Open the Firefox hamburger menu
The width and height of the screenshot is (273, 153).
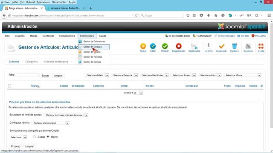point(269,15)
